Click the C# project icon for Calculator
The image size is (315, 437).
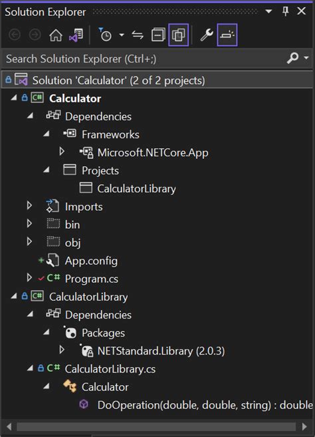(x=37, y=98)
